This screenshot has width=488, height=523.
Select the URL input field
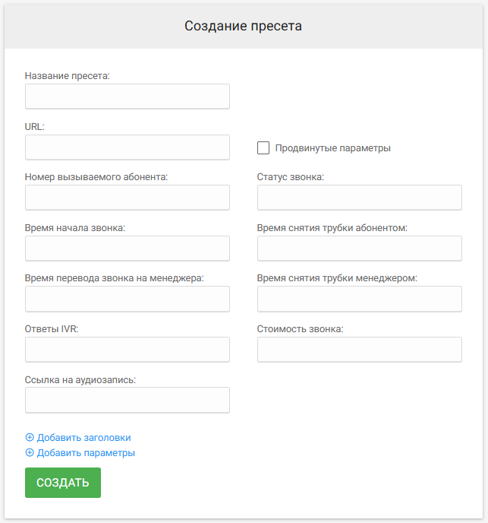(128, 147)
